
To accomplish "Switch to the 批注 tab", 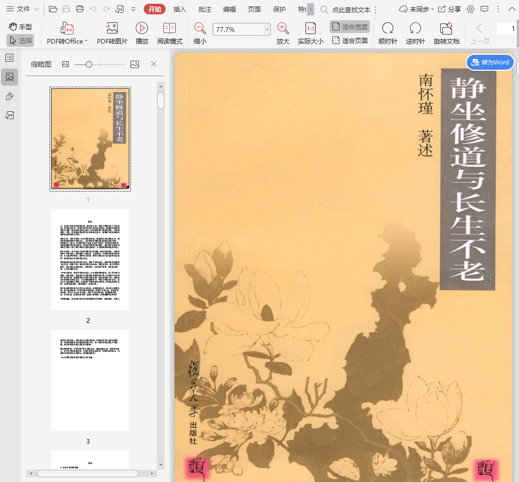I will (x=204, y=9).
